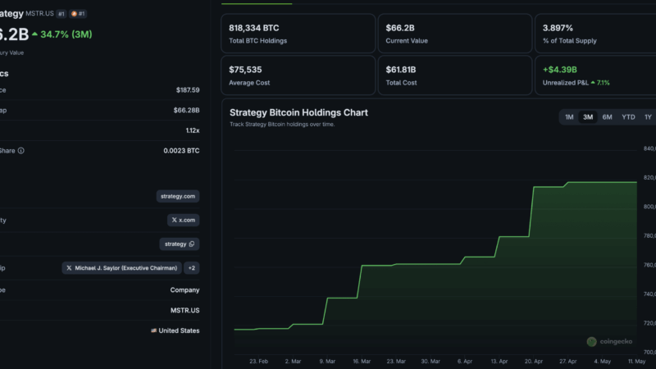Click the green up arrow by 34.7%

pyautogui.click(x=34, y=34)
